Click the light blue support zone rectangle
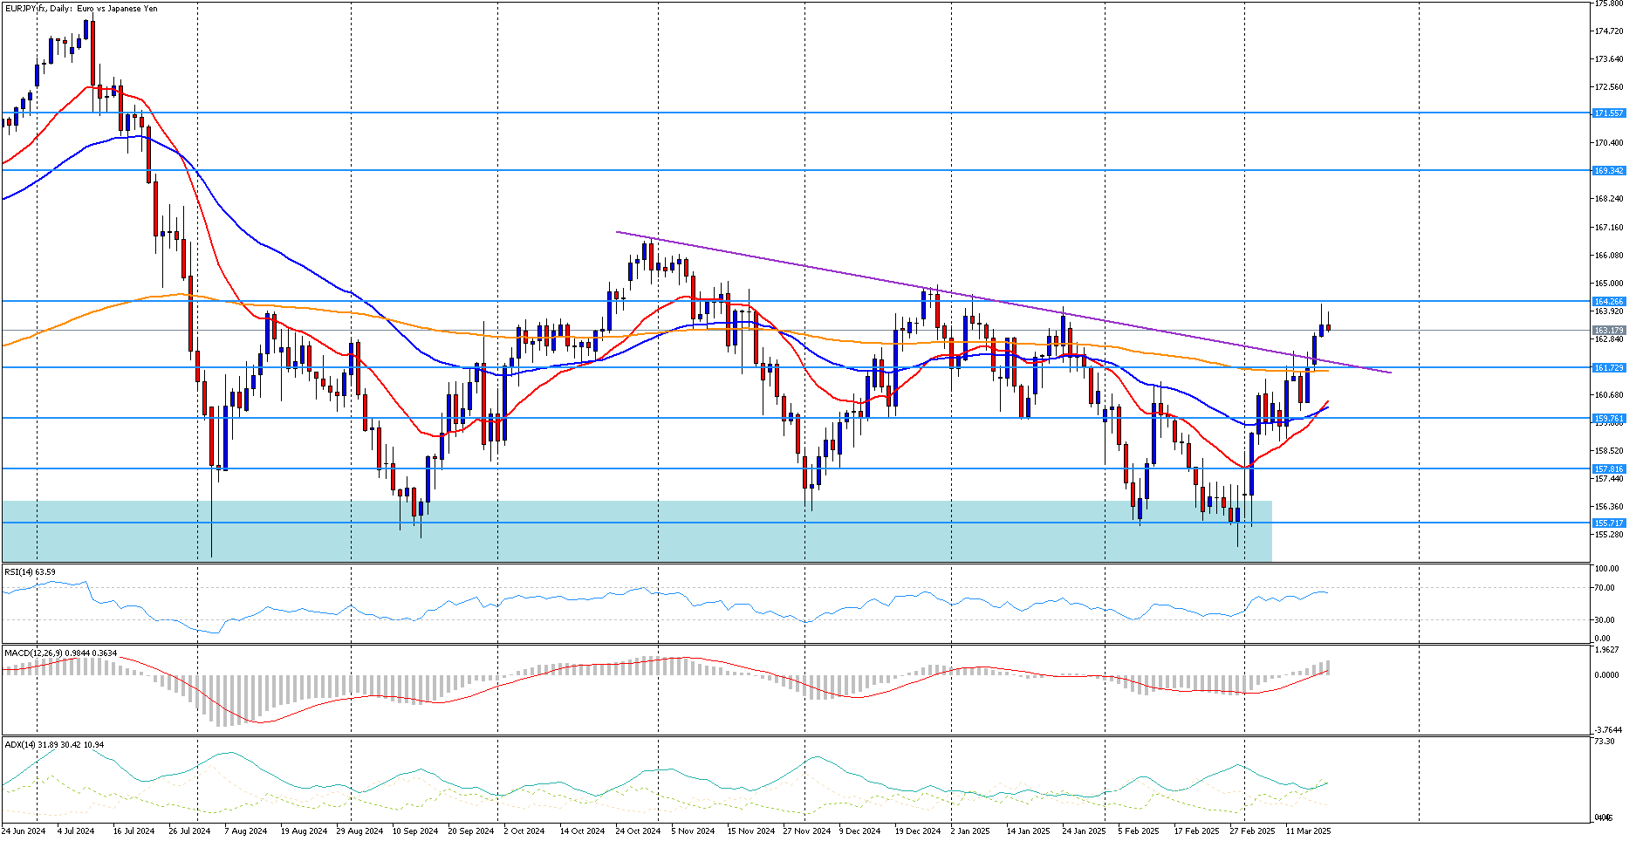The width and height of the screenshot is (1636, 841). pos(637,530)
